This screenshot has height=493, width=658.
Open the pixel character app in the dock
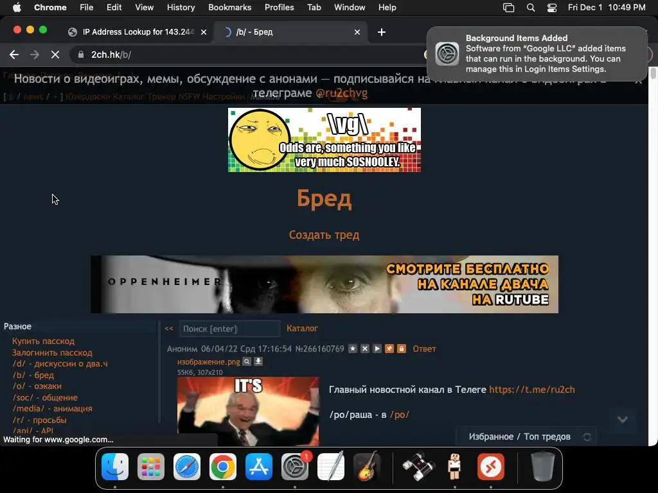click(x=454, y=467)
